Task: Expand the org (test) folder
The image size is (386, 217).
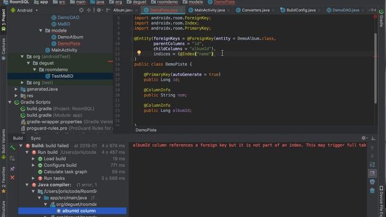Action: (x=22, y=83)
